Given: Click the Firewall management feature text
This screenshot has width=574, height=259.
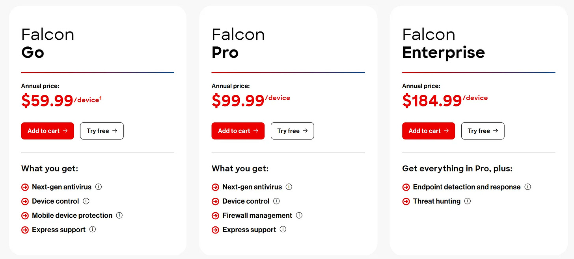Looking at the screenshot, I should coord(257,215).
